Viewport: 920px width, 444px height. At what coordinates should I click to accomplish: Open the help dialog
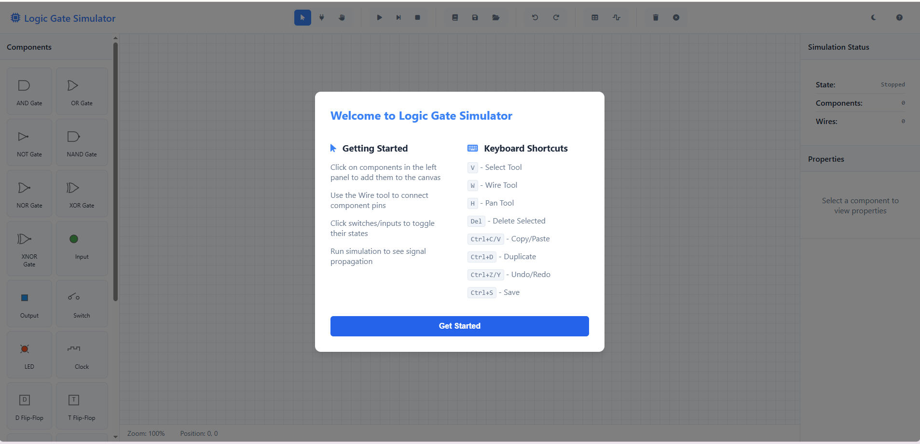point(899,17)
